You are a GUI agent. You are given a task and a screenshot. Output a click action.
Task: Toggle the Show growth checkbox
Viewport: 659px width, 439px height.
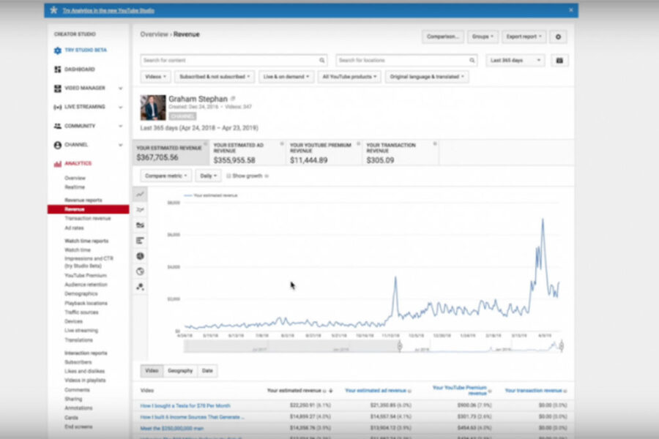coord(228,176)
